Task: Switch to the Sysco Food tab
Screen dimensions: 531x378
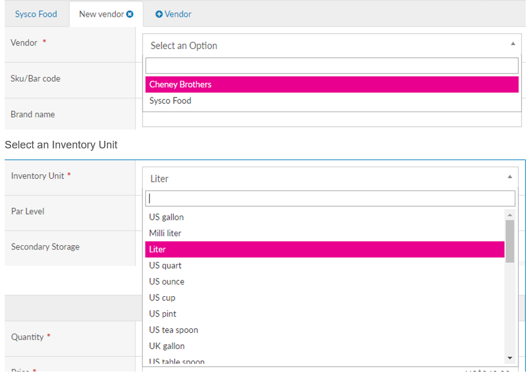Action: click(x=36, y=14)
